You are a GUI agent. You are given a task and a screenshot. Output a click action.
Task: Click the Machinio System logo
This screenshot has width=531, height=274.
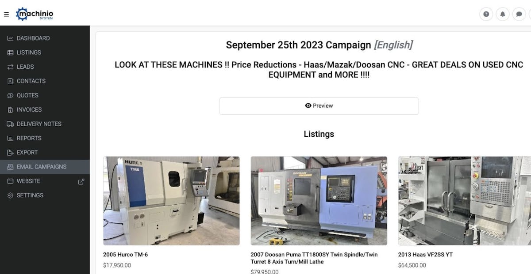point(35,14)
